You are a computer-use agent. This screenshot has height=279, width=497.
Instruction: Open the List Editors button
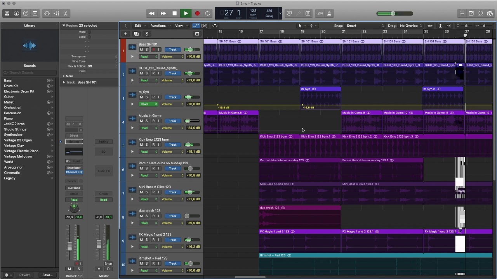pos(462,14)
